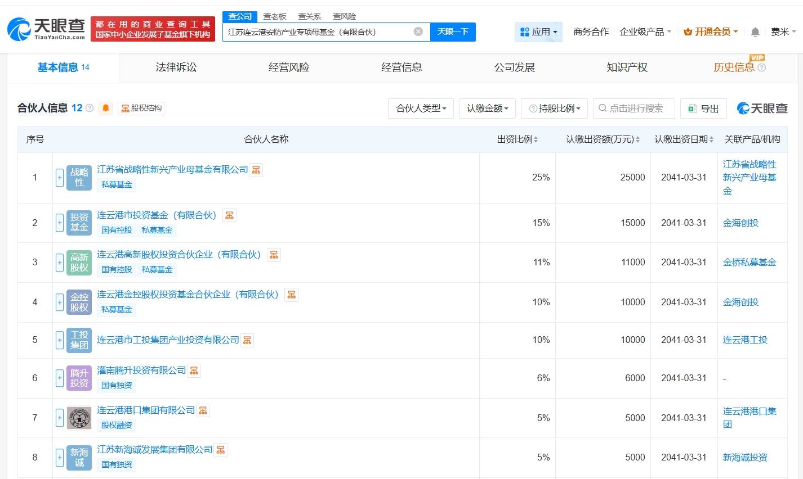Switch to the 知识产权 tab
The image size is (803, 479).
pyautogui.click(x=627, y=67)
